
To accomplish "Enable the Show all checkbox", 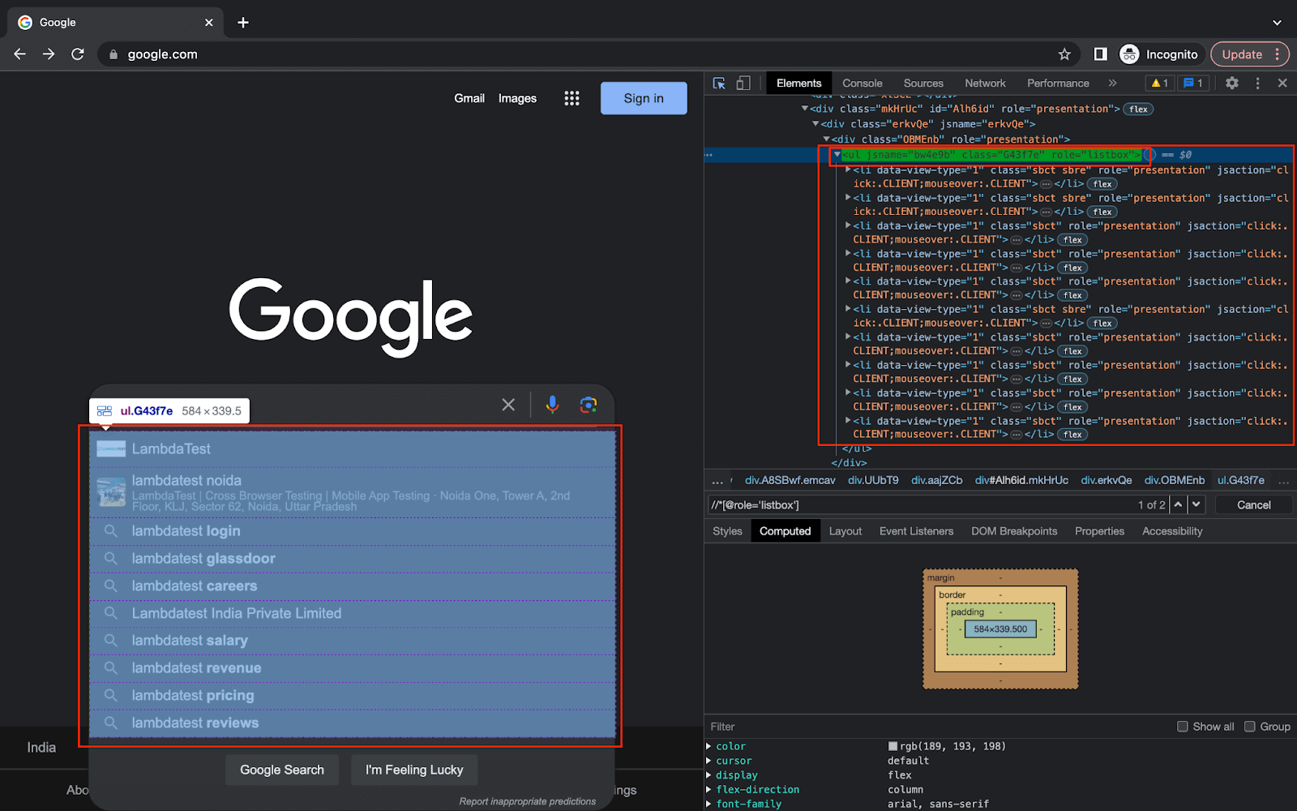I will (1183, 727).
